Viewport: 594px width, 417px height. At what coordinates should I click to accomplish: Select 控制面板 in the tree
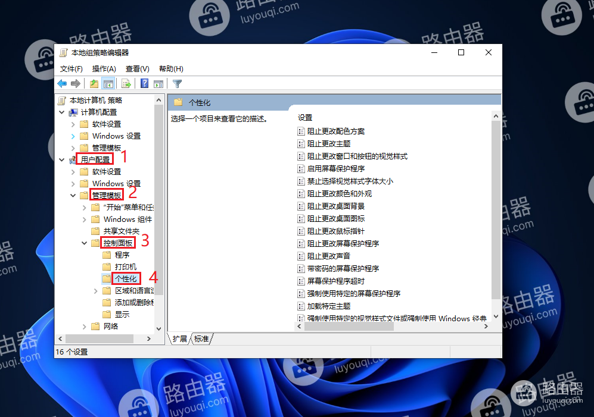tap(118, 243)
